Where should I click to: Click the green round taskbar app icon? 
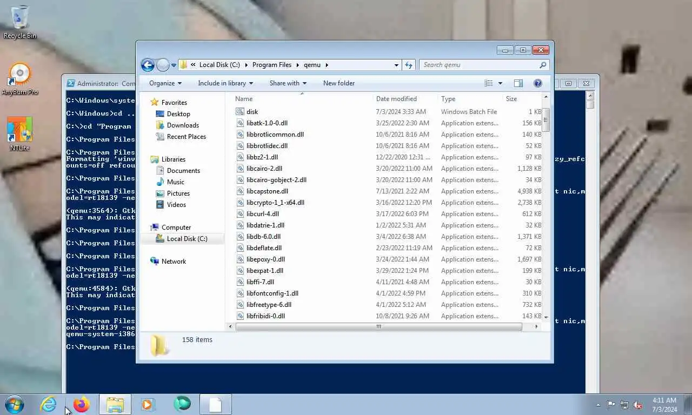182,404
